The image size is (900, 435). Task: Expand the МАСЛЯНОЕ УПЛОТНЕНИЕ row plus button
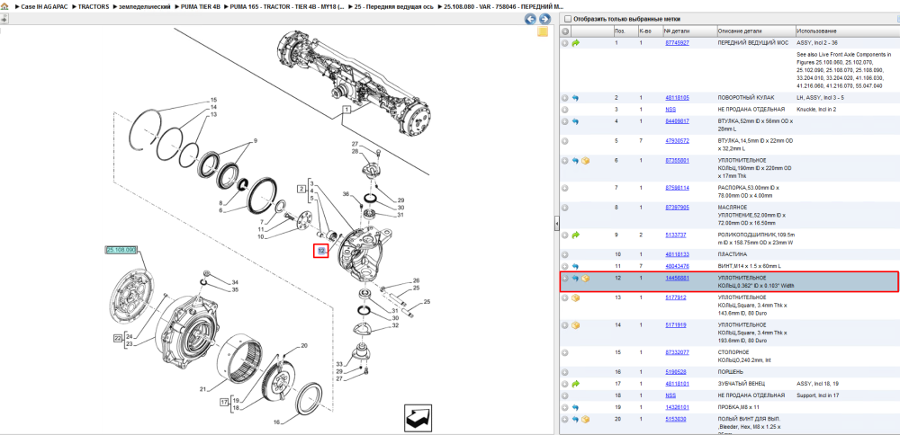(565, 208)
